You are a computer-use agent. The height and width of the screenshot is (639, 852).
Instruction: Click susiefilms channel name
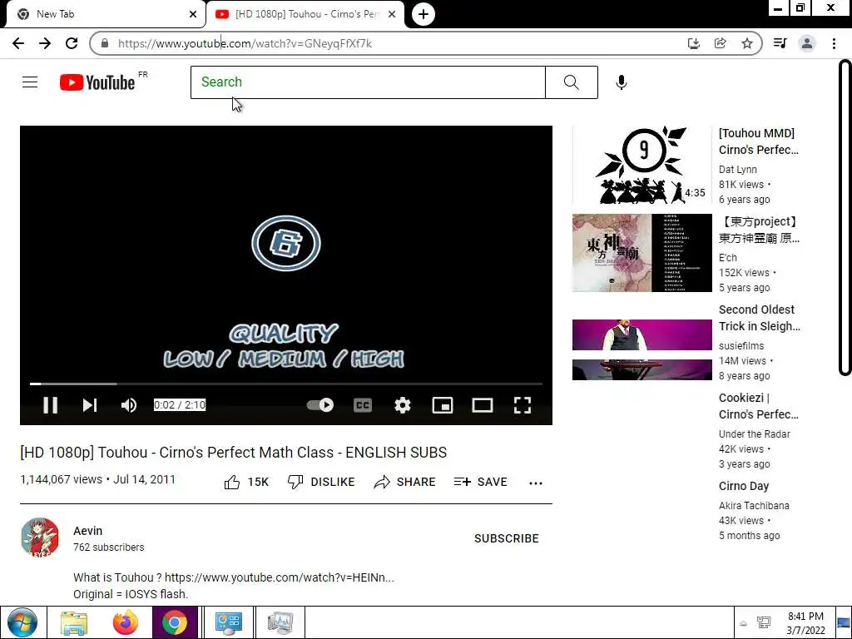(x=741, y=345)
